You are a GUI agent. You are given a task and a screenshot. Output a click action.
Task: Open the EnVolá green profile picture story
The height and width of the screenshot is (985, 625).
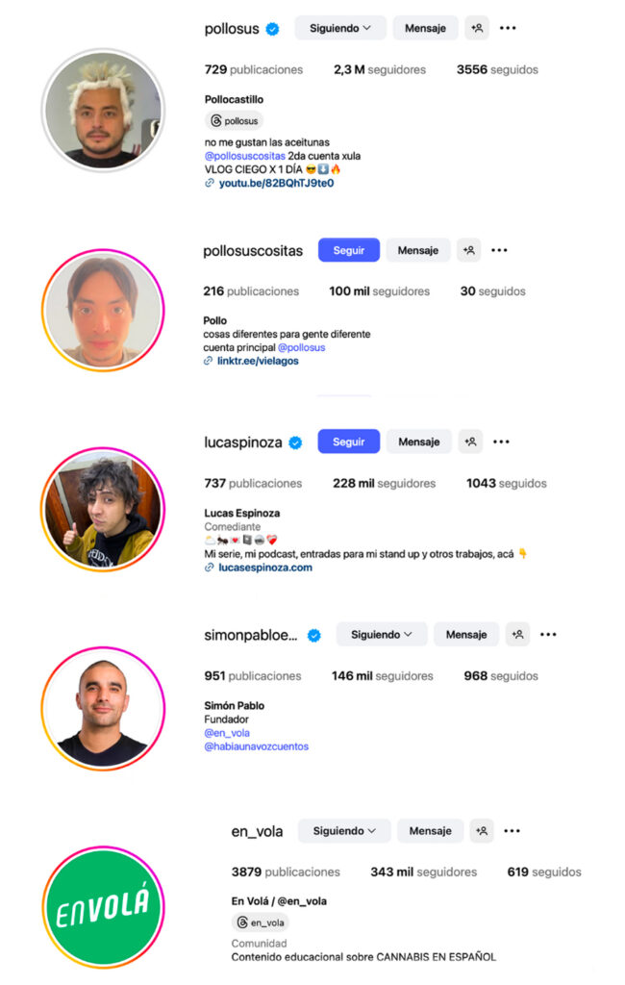(103, 907)
